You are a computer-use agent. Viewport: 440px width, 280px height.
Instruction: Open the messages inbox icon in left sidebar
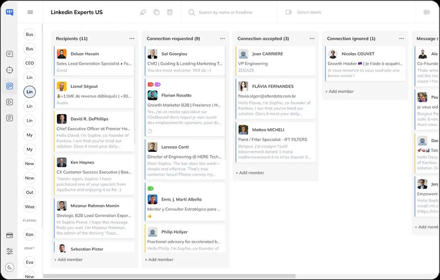tap(10, 54)
